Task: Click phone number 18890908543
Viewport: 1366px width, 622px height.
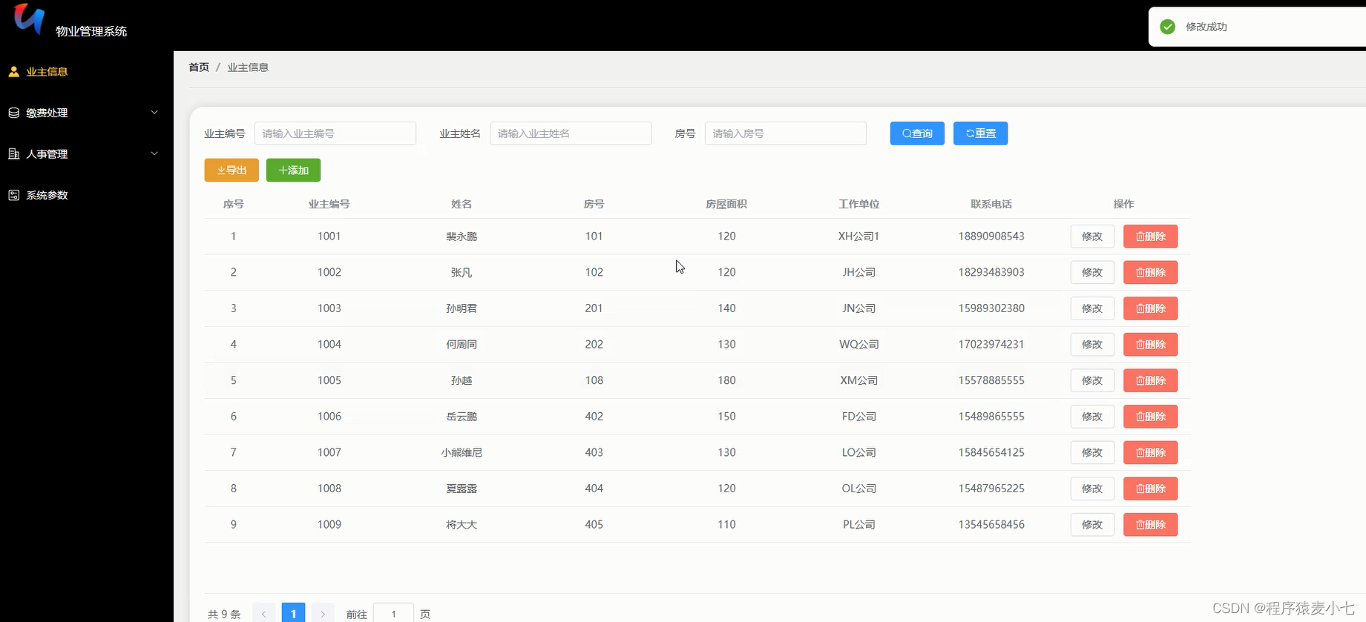Action: point(991,236)
